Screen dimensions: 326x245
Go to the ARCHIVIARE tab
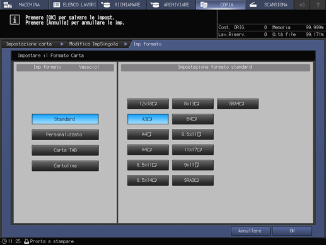(x=171, y=4)
